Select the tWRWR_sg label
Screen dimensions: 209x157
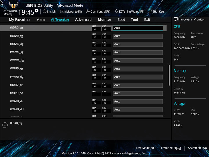point(17,52)
